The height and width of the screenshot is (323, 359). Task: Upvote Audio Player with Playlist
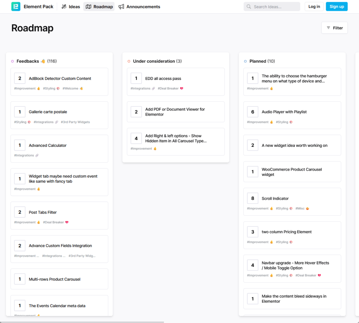click(x=253, y=112)
